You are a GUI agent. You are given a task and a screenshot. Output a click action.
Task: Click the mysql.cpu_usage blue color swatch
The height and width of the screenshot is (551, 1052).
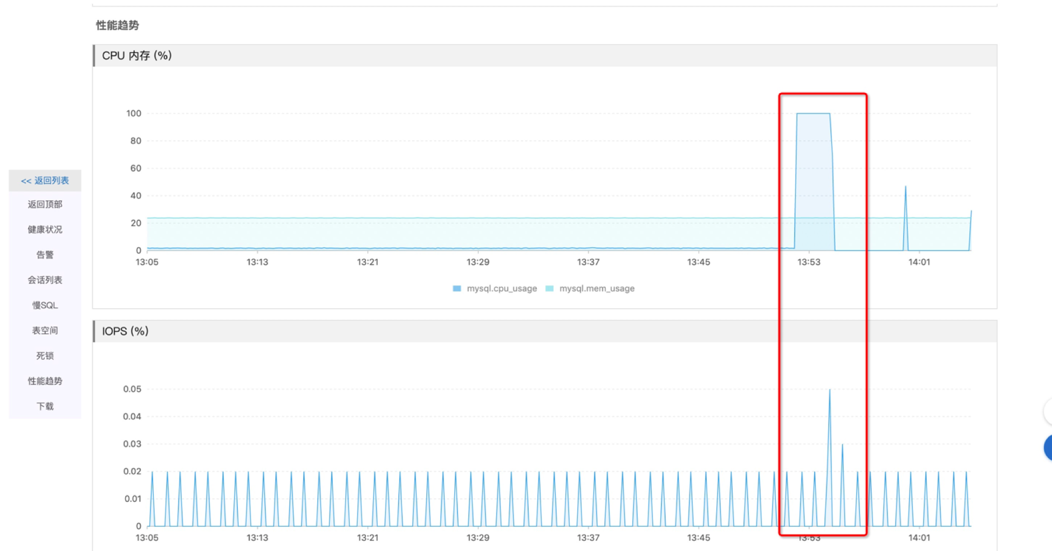pyautogui.click(x=457, y=289)
